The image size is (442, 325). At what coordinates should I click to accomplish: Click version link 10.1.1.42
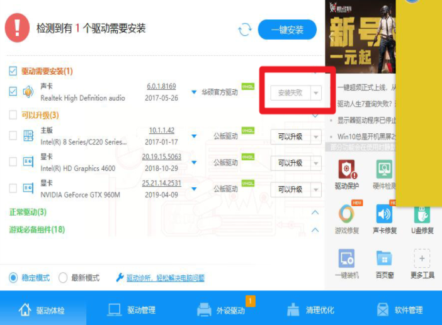(x=162, y=130)
